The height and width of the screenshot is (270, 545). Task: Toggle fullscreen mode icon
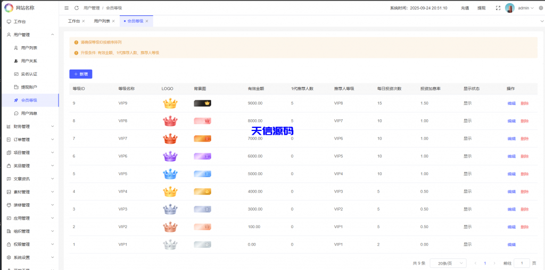(x=498, y=8)
